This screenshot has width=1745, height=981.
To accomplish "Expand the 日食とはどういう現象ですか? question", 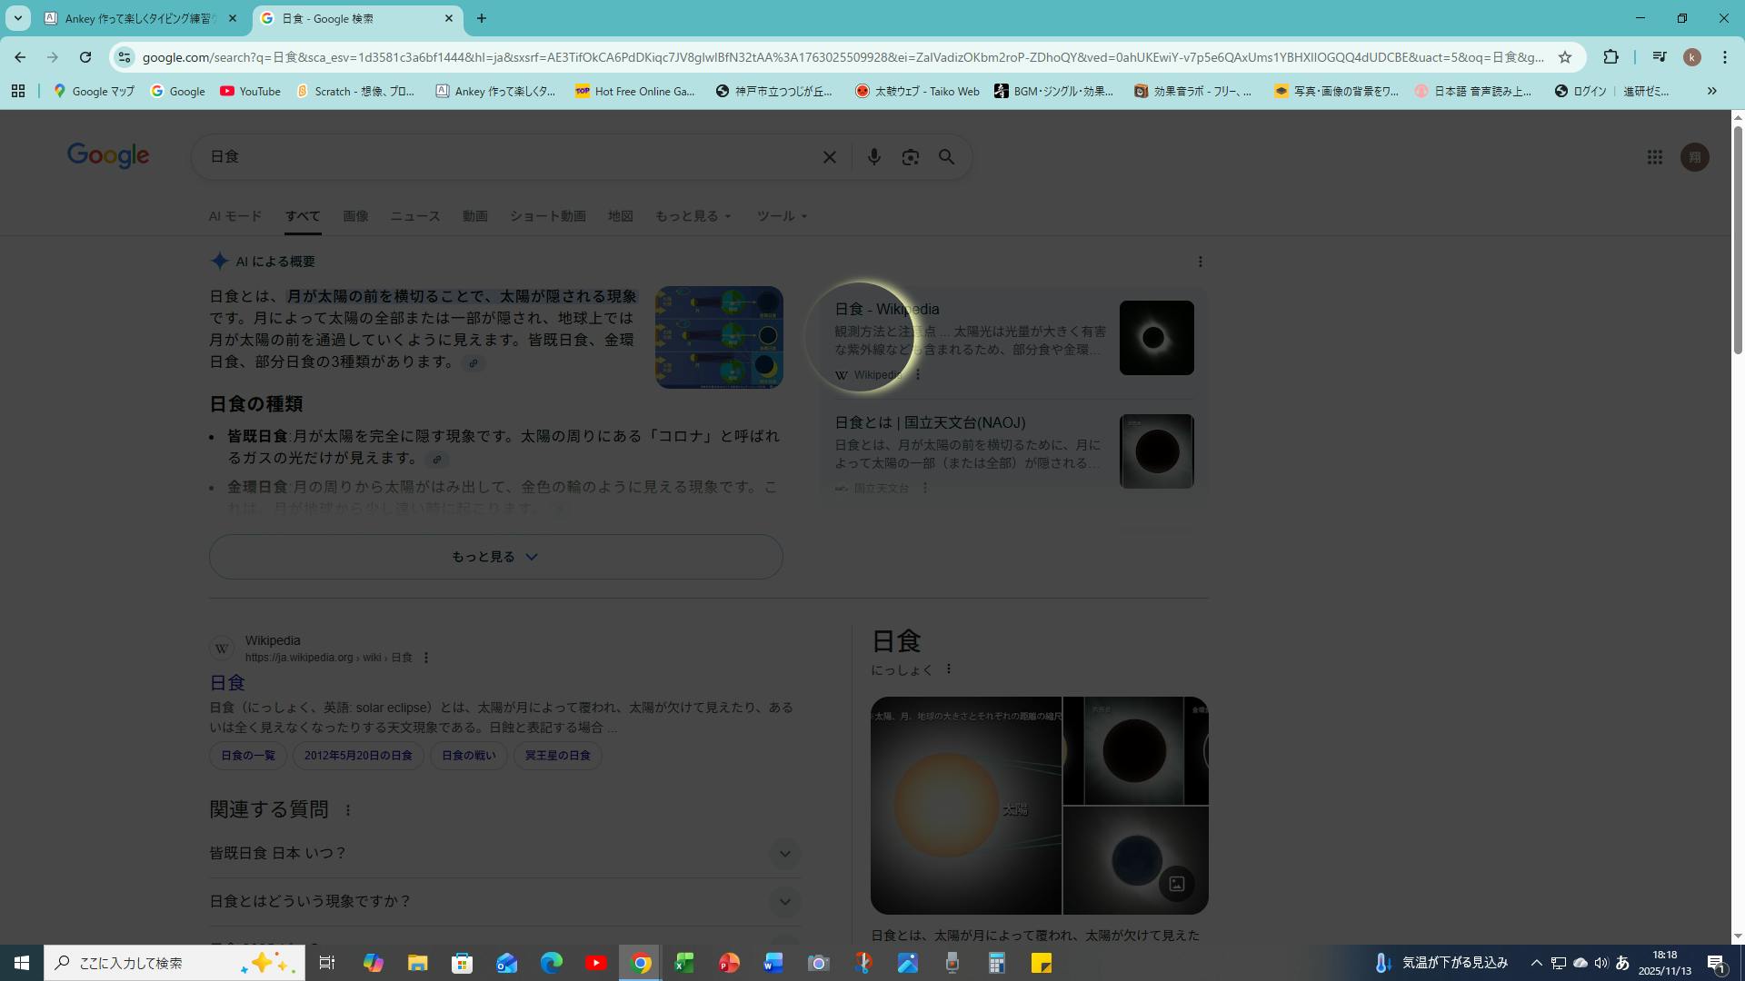I will tap(784, 902).
